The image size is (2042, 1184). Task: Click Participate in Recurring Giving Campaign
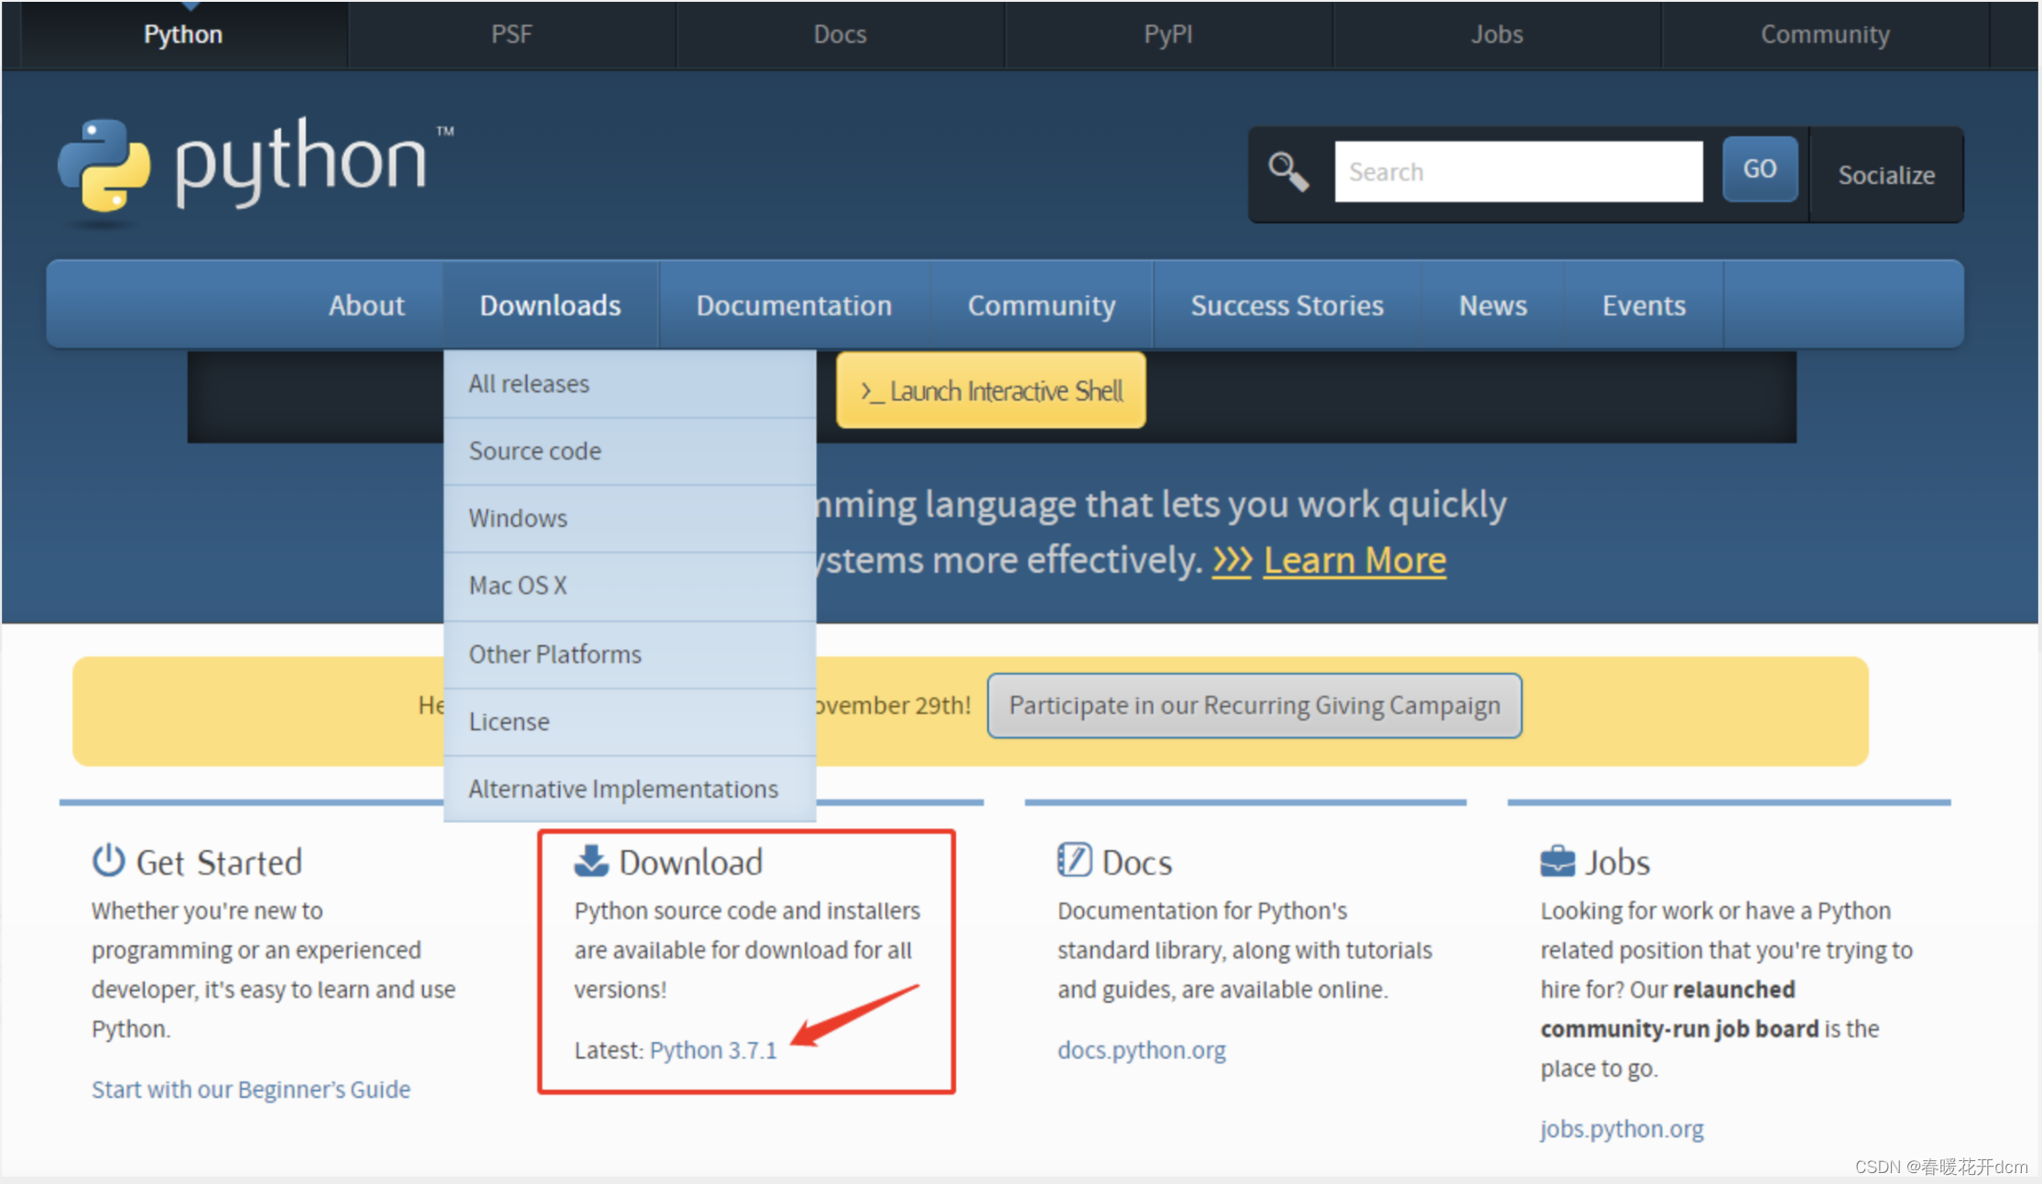(1254, 705)
